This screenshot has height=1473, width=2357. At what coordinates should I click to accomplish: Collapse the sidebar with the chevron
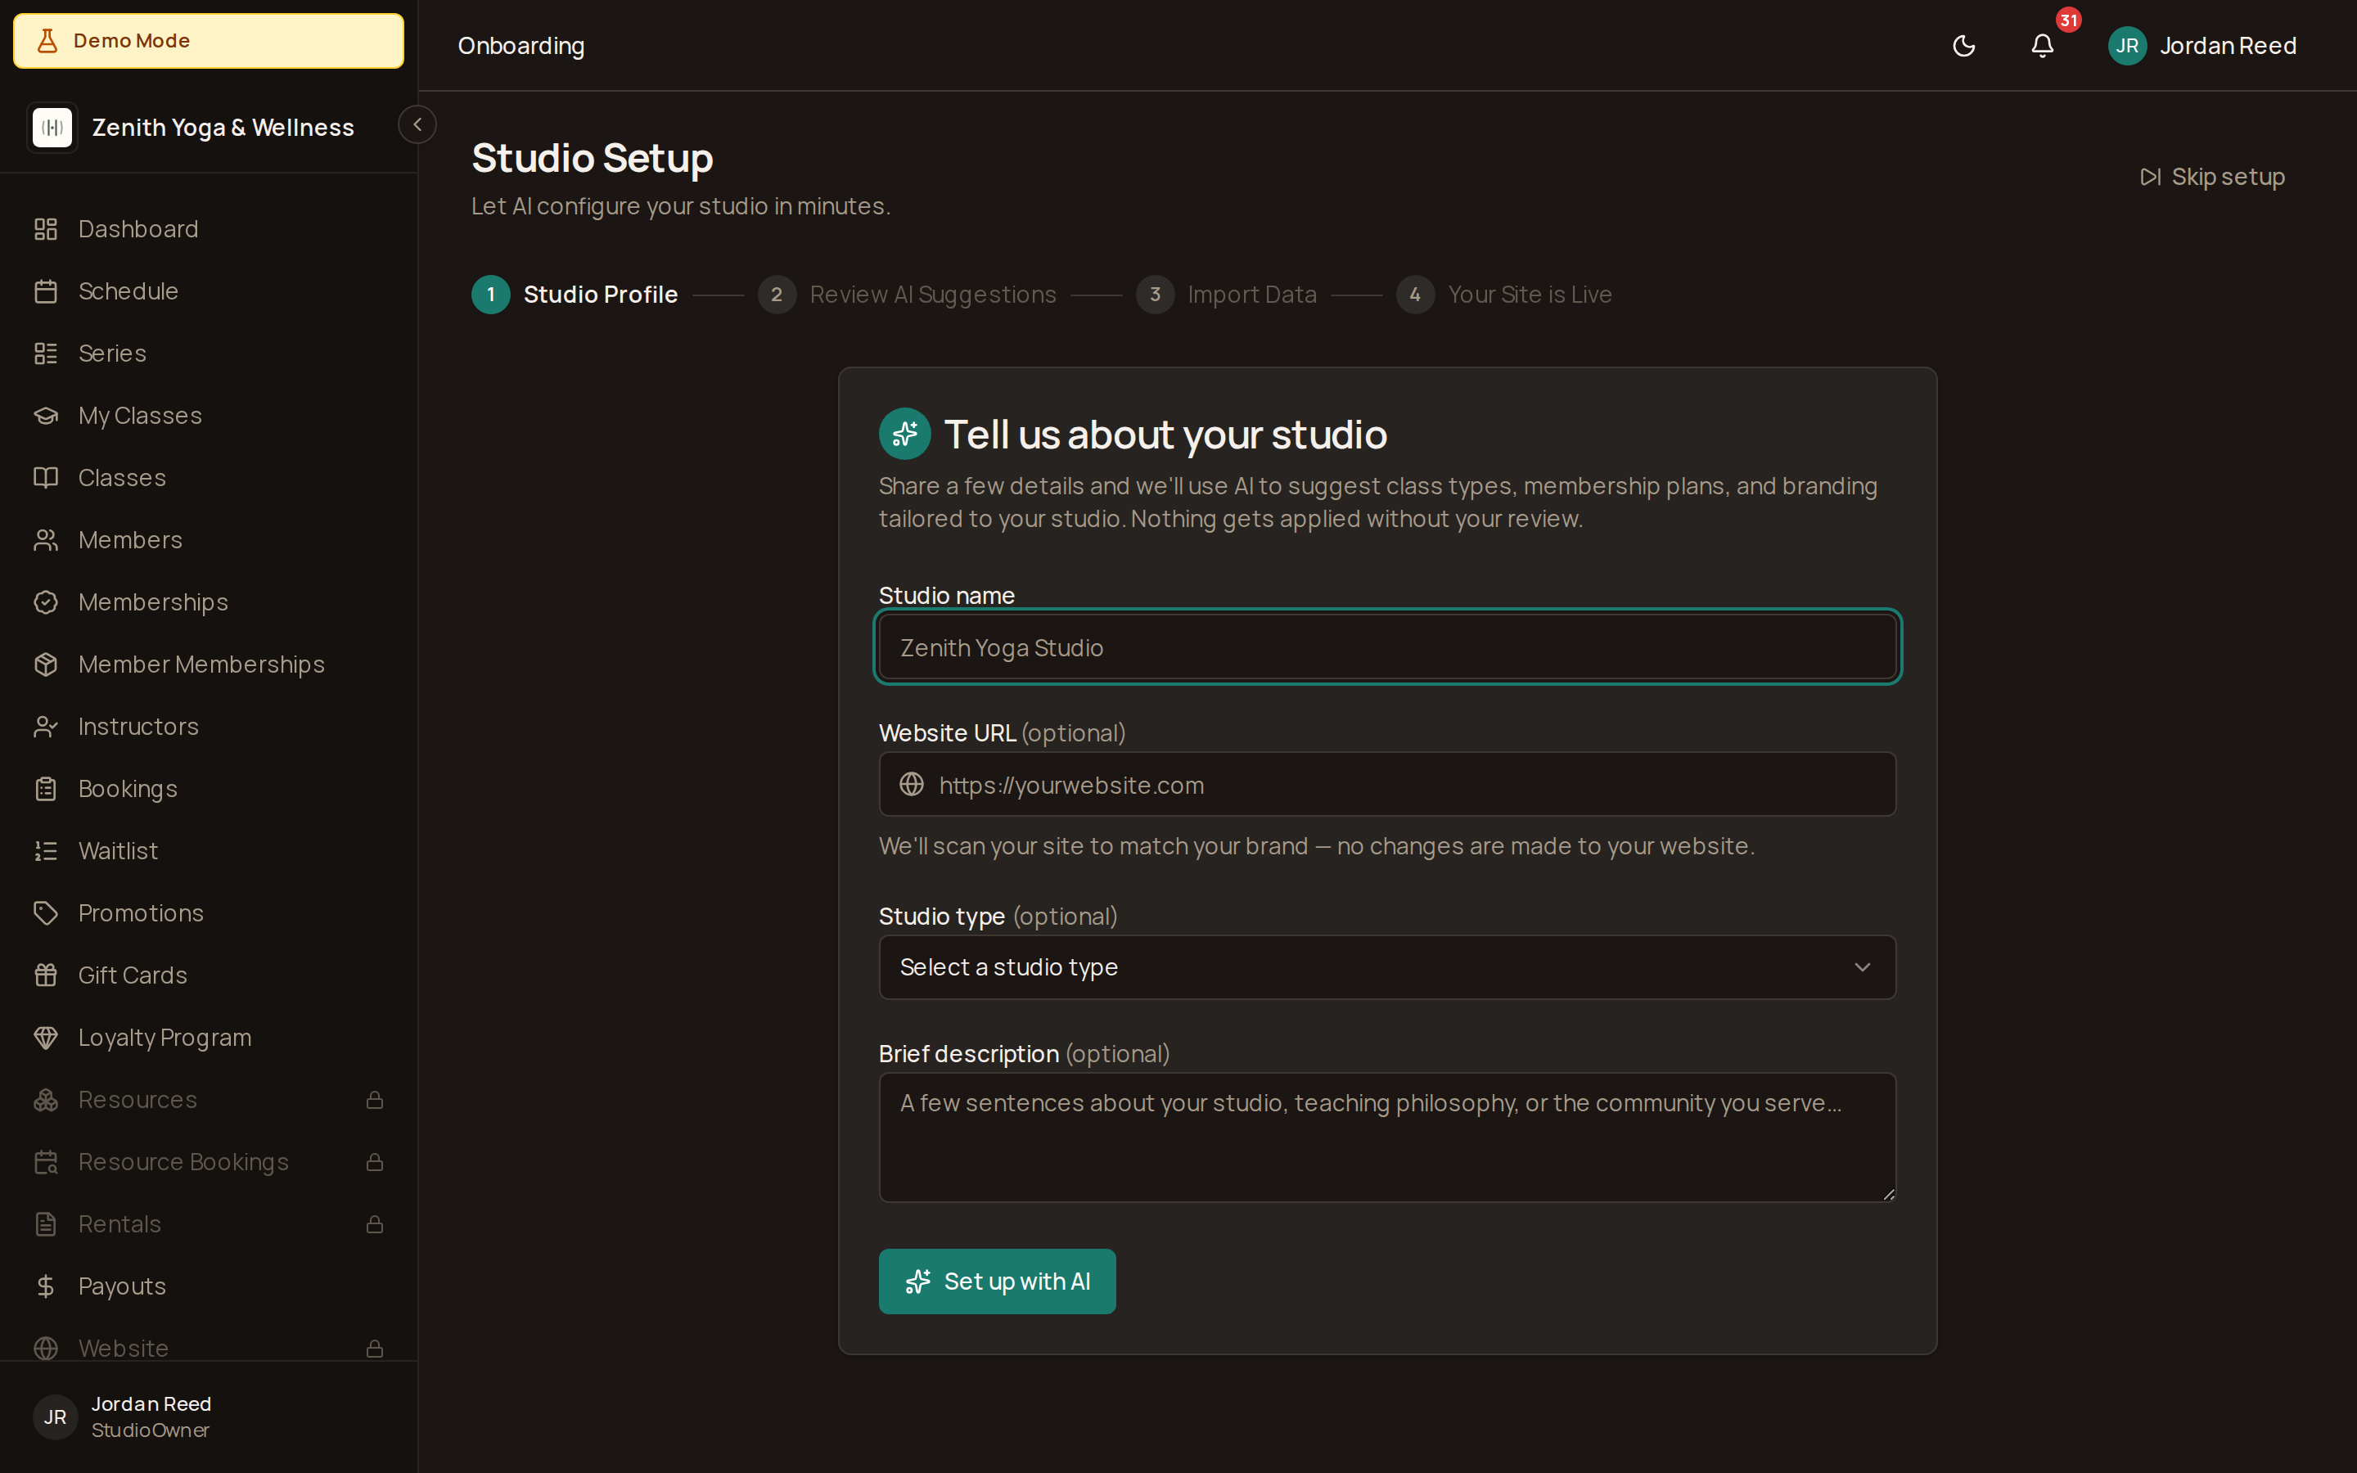tap(418, 124)
